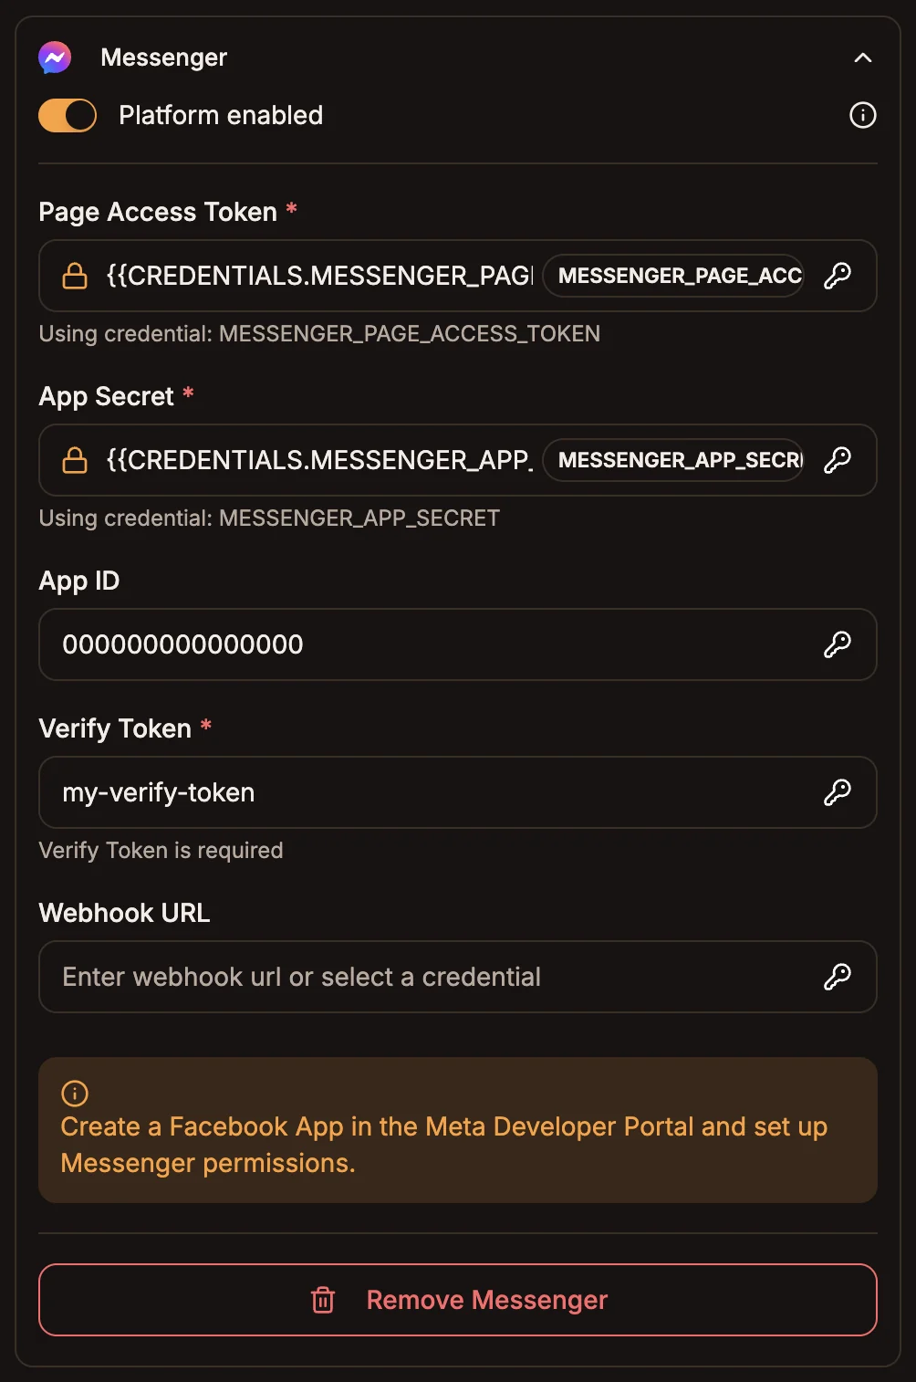Open credential picker for App ID
The image size is (916, 1382).
click(x=837, y=644)
